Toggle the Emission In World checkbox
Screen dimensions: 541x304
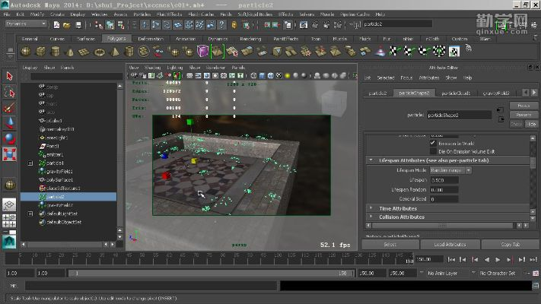tap(433, 142)
